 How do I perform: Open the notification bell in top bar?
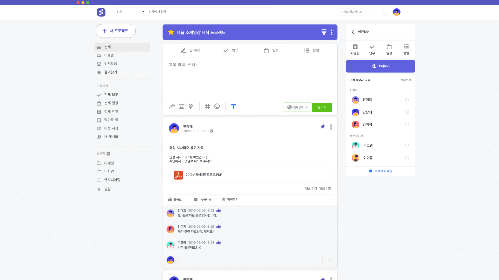[x=384, y=12]
